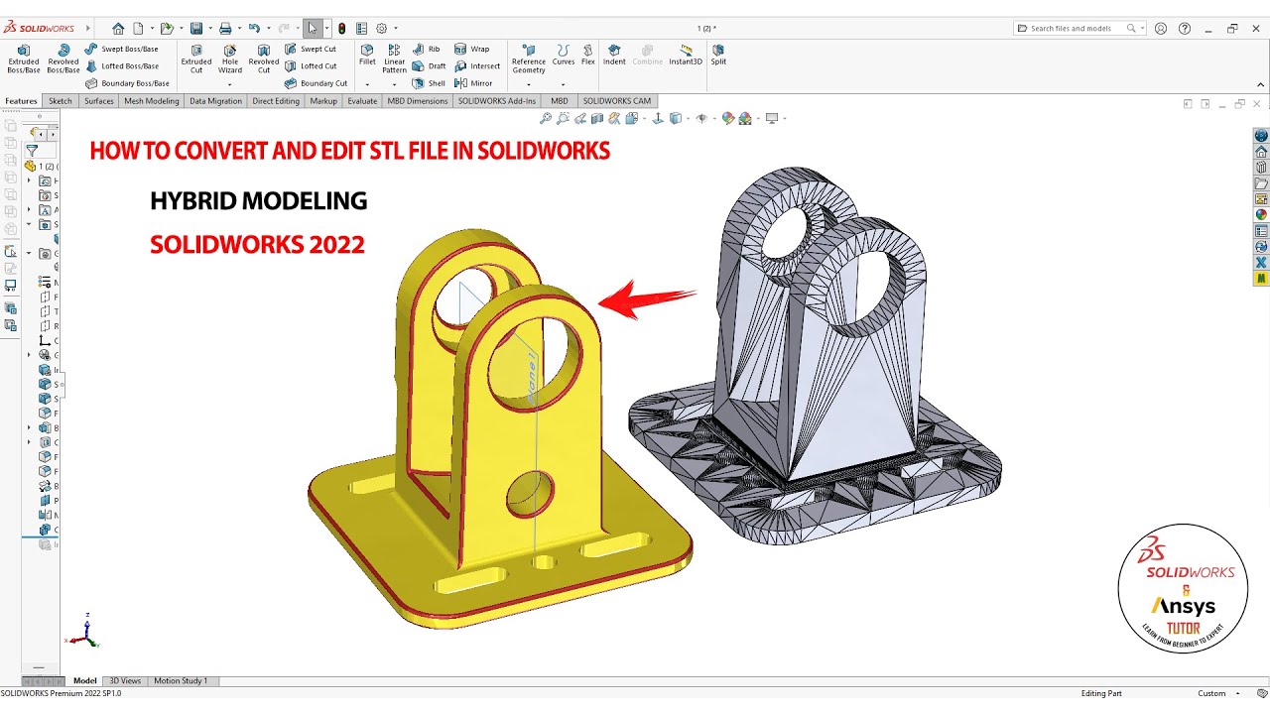Choose the Lofted Boss/Base command
Screen dimensions: 1270x714
pos(121,66)
